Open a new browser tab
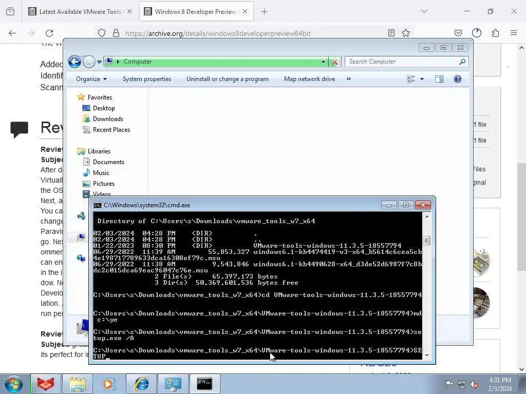 pos(265,12)
